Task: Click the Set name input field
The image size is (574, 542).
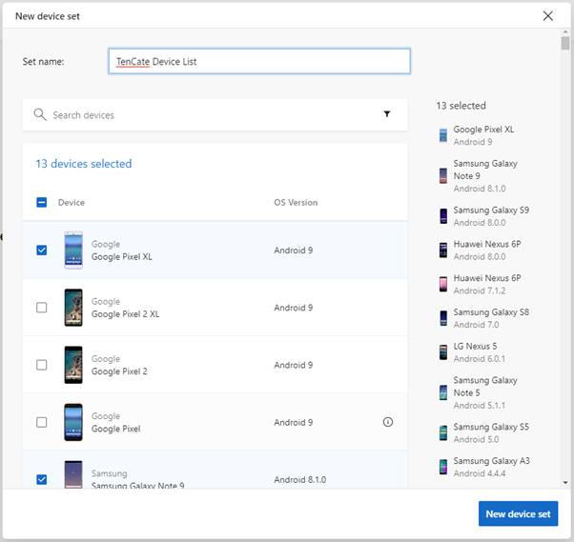Action: 259,62
